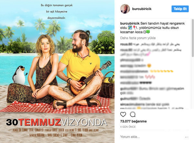The height and width of the screenshot is (143, 194).
Task: Follow the account with Takip Et
Action: click(180, 9)
